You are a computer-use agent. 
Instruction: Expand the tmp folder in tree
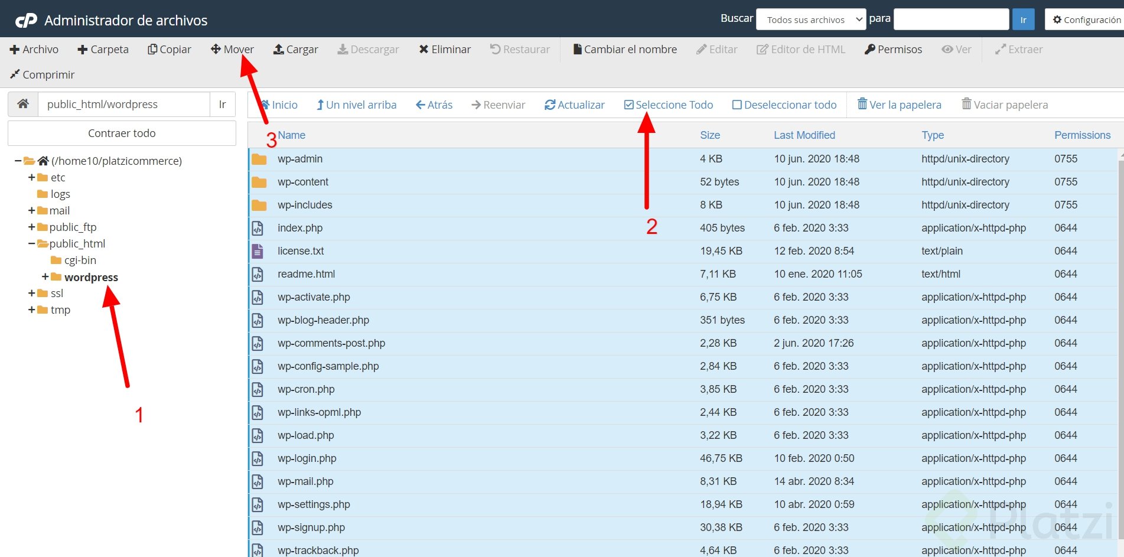click(32, 310)
